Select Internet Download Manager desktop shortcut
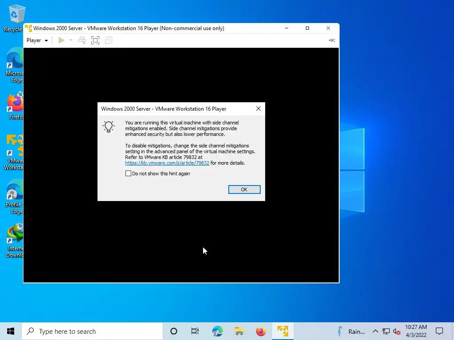 pyautogui.click(x=15, y=240)
